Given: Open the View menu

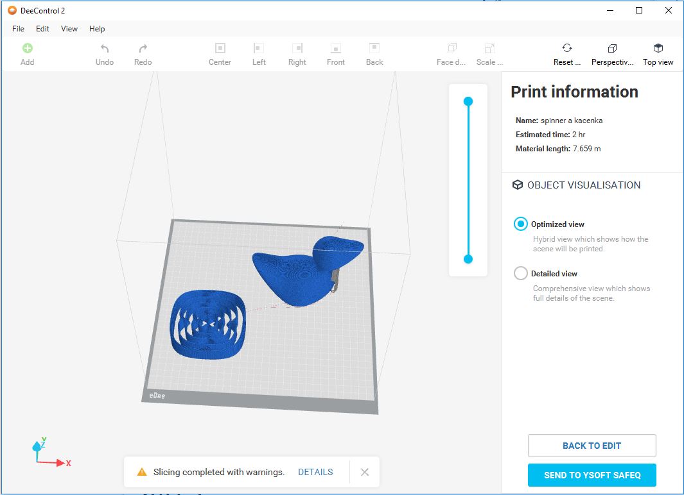Looking at the screenshot, I should click(69, 29).
